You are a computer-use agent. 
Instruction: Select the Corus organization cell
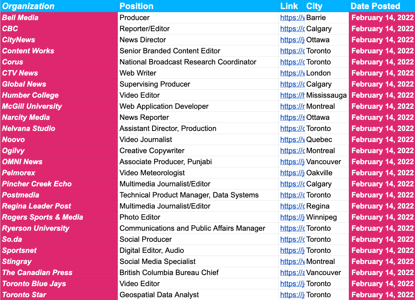59,62
